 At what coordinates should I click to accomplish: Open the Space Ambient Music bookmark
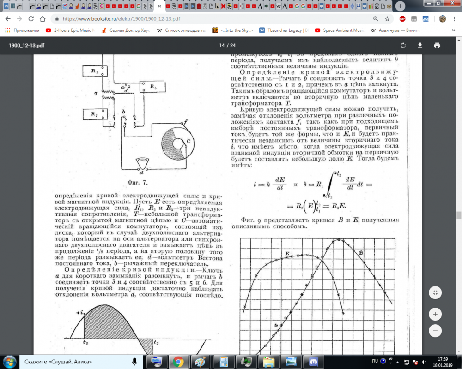339,30
